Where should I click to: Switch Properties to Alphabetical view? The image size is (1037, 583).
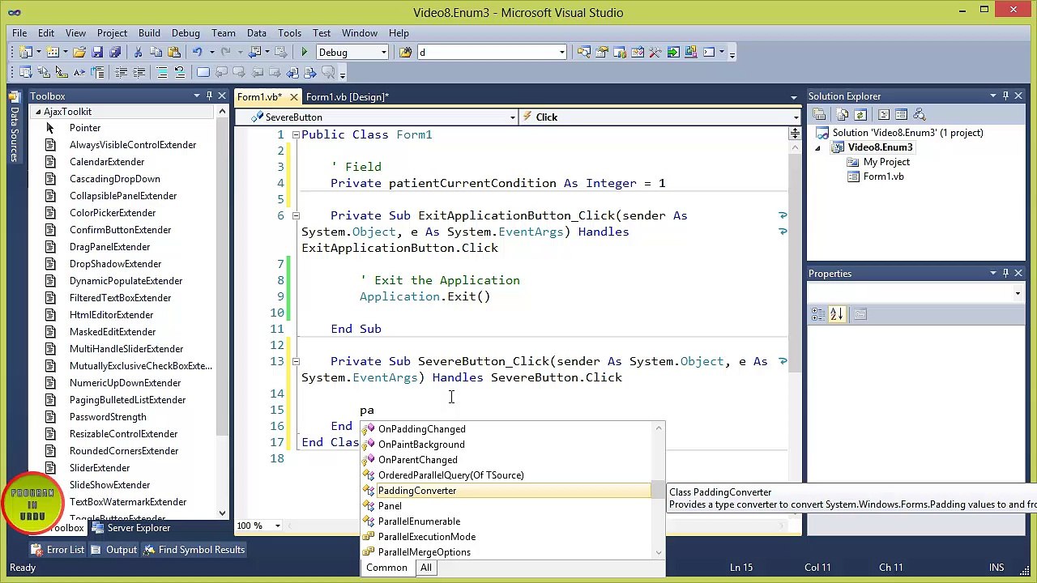[x=836, y=314]
